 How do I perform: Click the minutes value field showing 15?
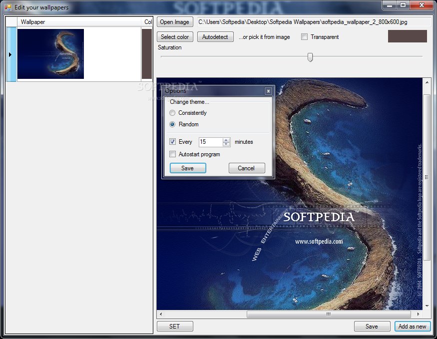211,142
